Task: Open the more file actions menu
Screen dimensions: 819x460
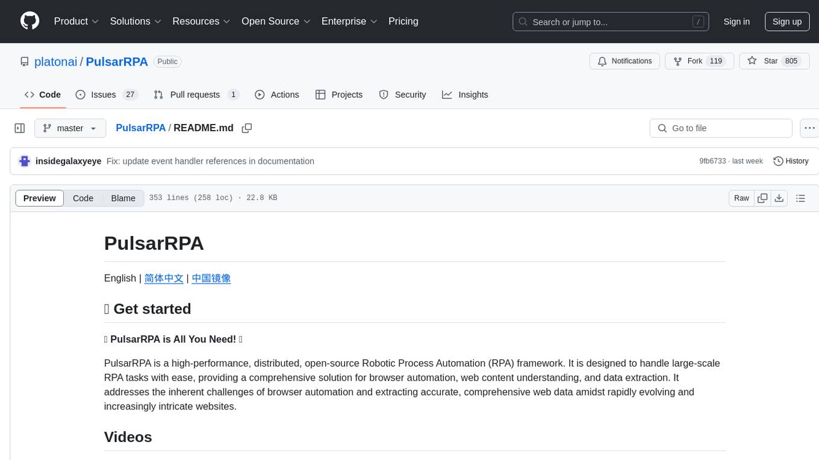Action: click(810, 128)
